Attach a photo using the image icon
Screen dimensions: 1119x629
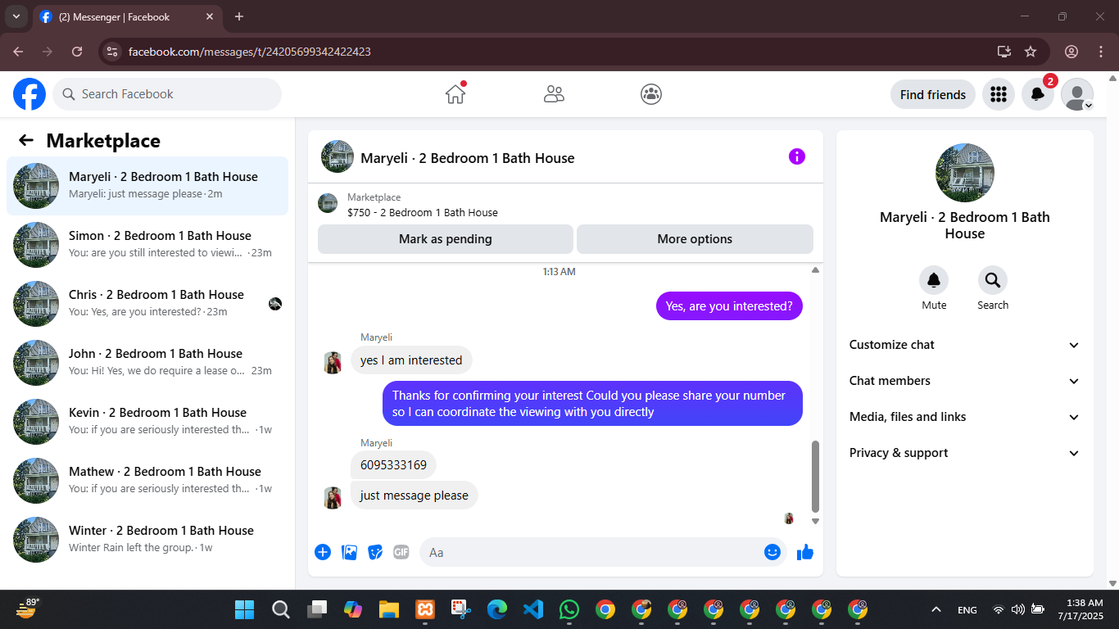point(350,552)
